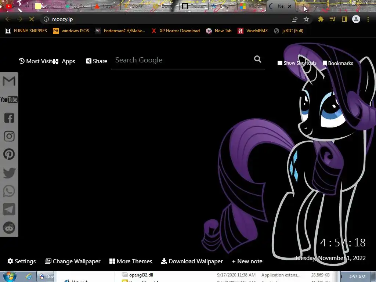
Task: Go back to previous page
Action: pos(8,19)
